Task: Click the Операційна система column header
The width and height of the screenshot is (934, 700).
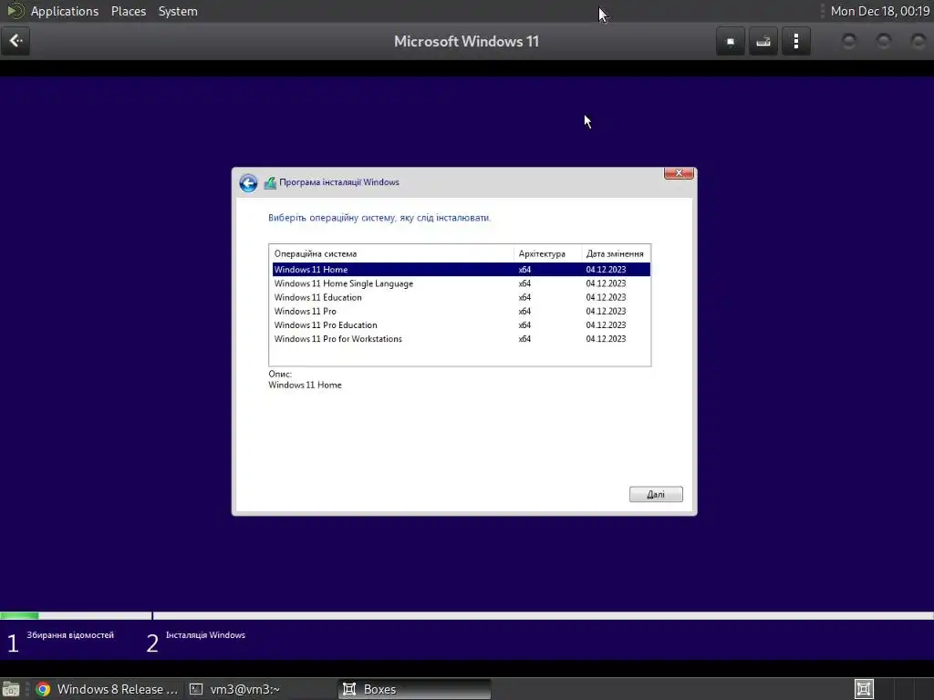Action: pos(391,253)
